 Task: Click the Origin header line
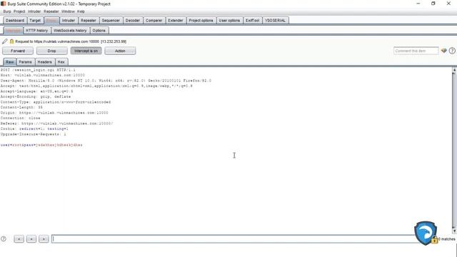tap(54, 113)
